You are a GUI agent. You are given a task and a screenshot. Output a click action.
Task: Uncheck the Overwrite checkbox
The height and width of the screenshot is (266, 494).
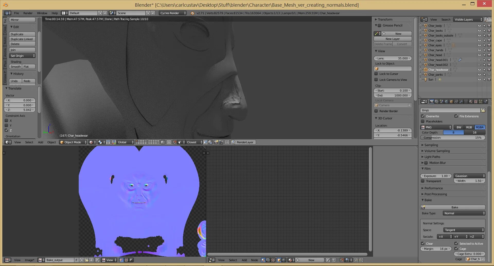click(x=423, y=116)
